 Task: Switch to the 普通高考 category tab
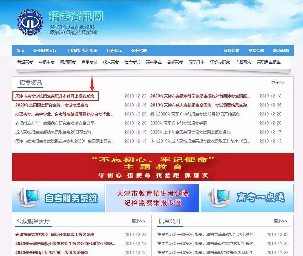(25, 62)
